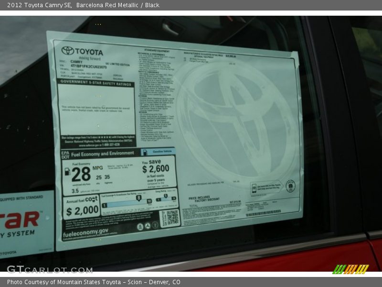Click the EPA DOT badge

click(65, 154)
